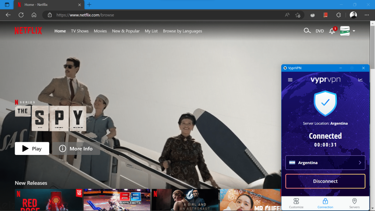Image resolution: width=375 pixels, height=211 pixels.
Task: Open tab actions menu icon
Action: 7,4
